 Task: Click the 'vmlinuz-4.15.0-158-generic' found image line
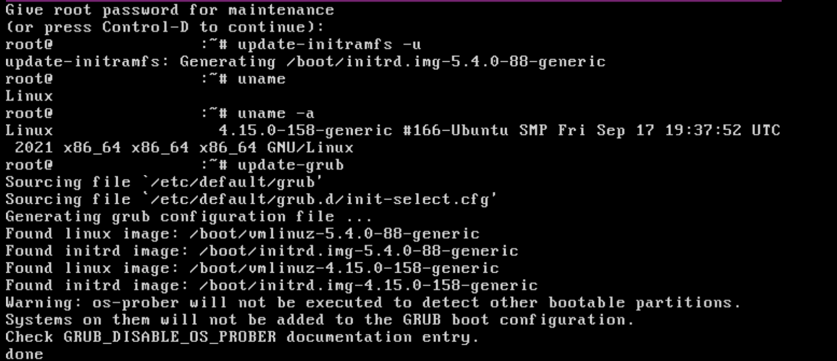[x=252, y=268]
